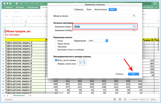Screen dimensions: 161x103
Task: Select the microexcel.ru sheet tab
Action: [19, 95]
